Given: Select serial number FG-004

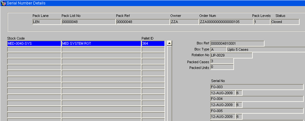Looking at the screenshot, I should [x=257, y=99].
